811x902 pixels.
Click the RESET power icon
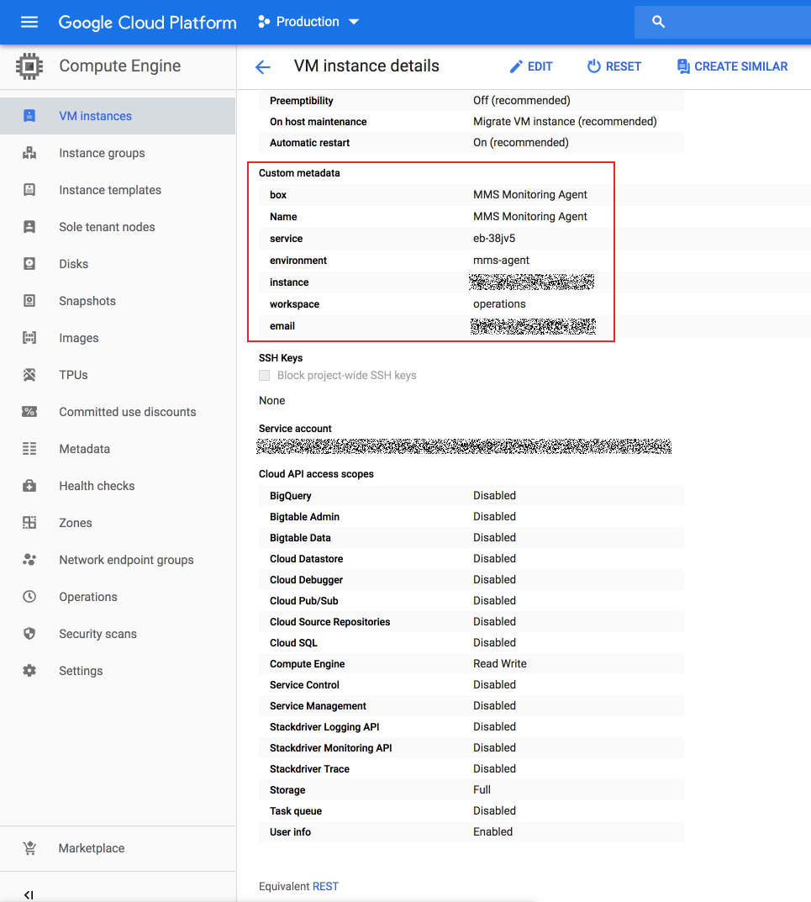coord(593,66)
